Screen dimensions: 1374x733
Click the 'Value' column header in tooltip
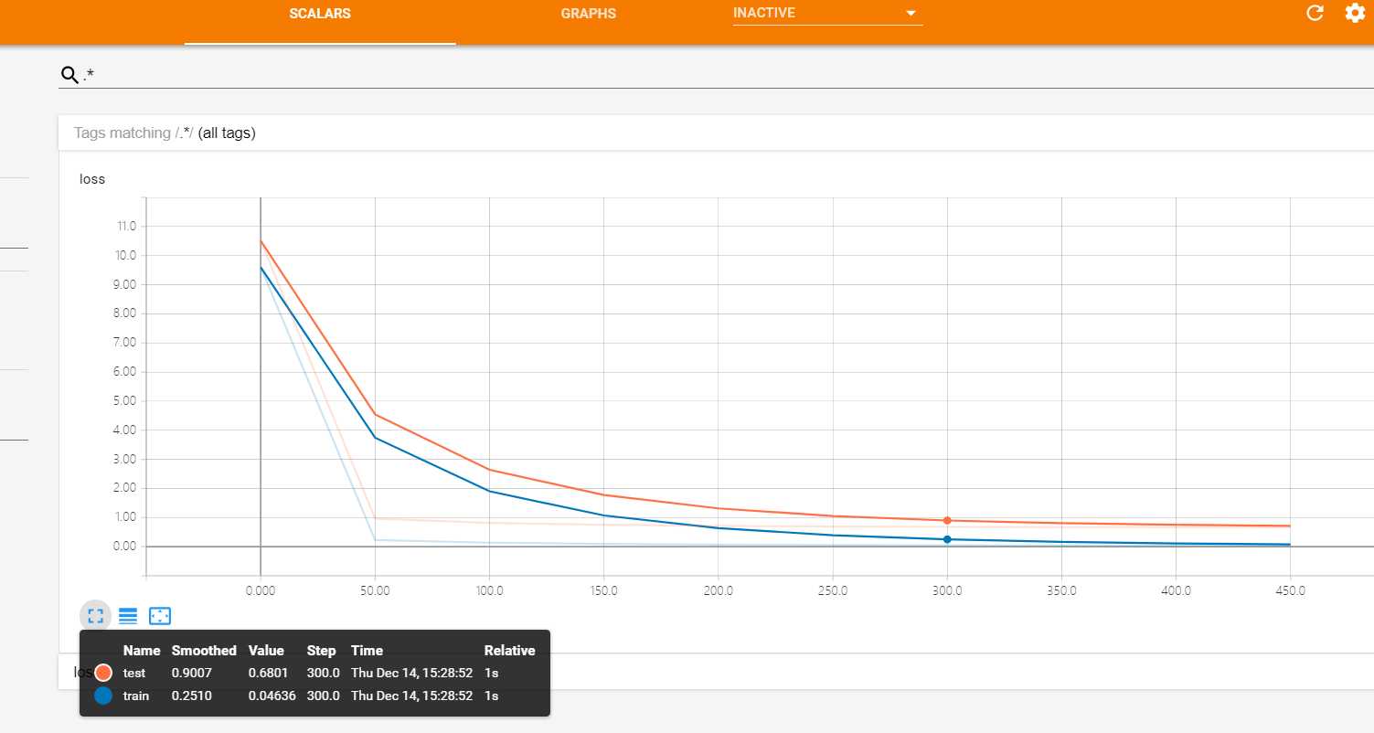tap(266, 651)
